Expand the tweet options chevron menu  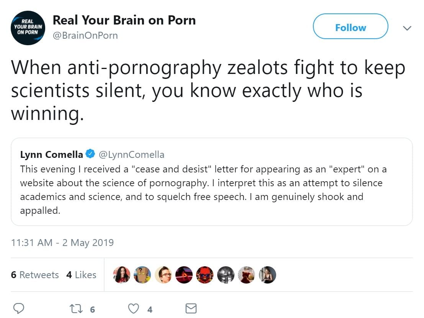407,28
